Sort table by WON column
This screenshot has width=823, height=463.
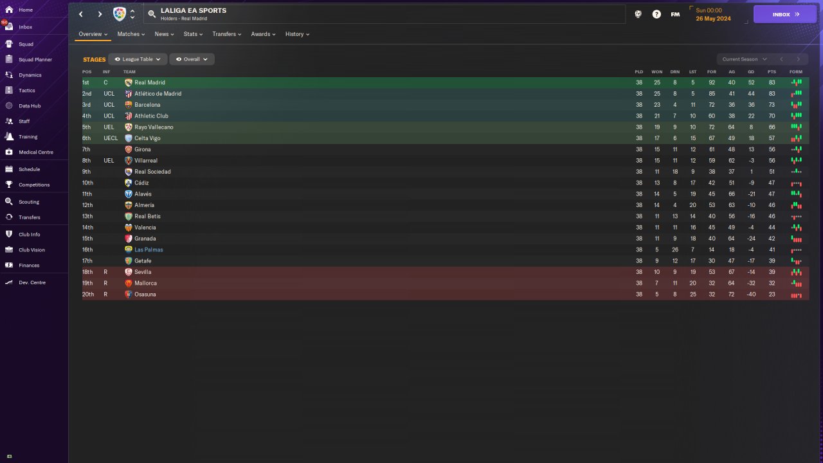click(656, 72)
